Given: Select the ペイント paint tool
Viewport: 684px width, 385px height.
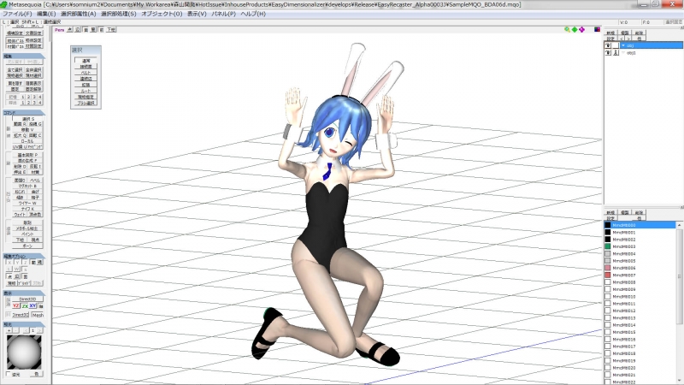Looking at the screenshot, I should (28, 234).
